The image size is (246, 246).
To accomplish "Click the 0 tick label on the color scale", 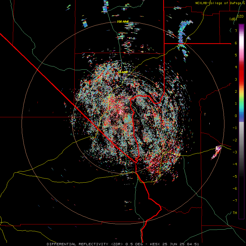I will coord(236,116).
